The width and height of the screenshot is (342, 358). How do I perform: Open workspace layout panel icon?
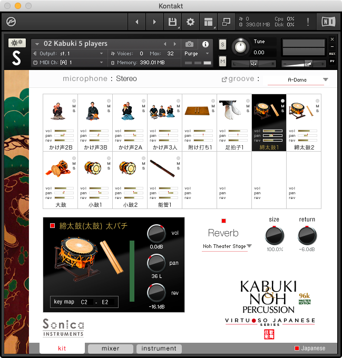tap(208, 22)
